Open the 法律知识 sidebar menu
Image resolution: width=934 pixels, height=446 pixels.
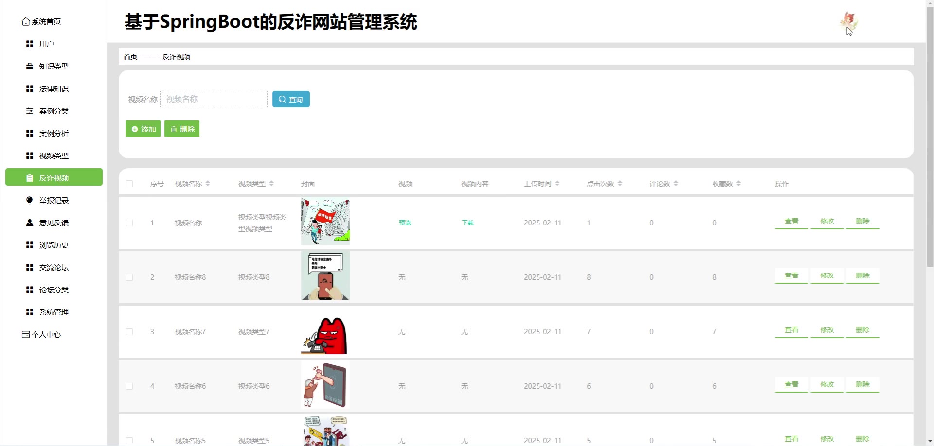pos(54,88)
